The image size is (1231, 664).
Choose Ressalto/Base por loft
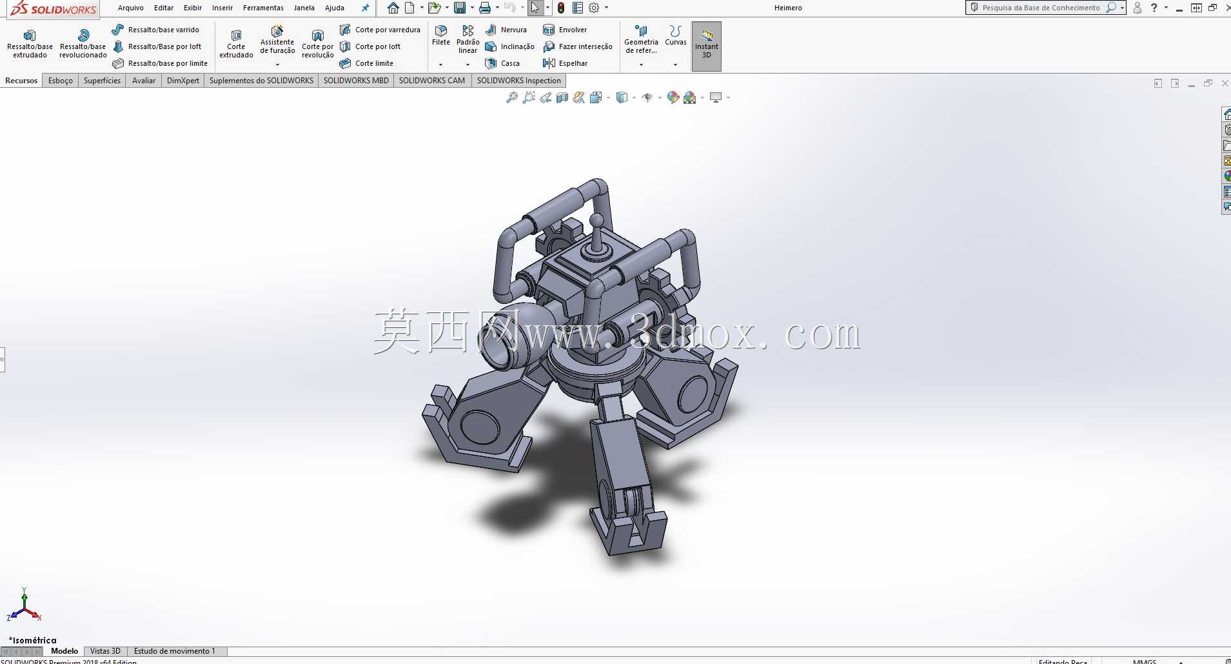click(157, 46)
